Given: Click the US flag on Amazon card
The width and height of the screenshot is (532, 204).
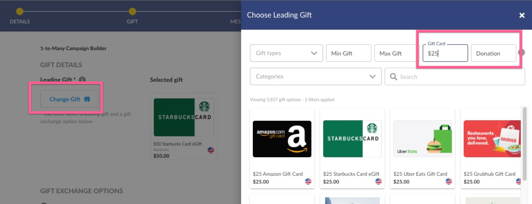Looking at the screenshot, I should point(308,181).
